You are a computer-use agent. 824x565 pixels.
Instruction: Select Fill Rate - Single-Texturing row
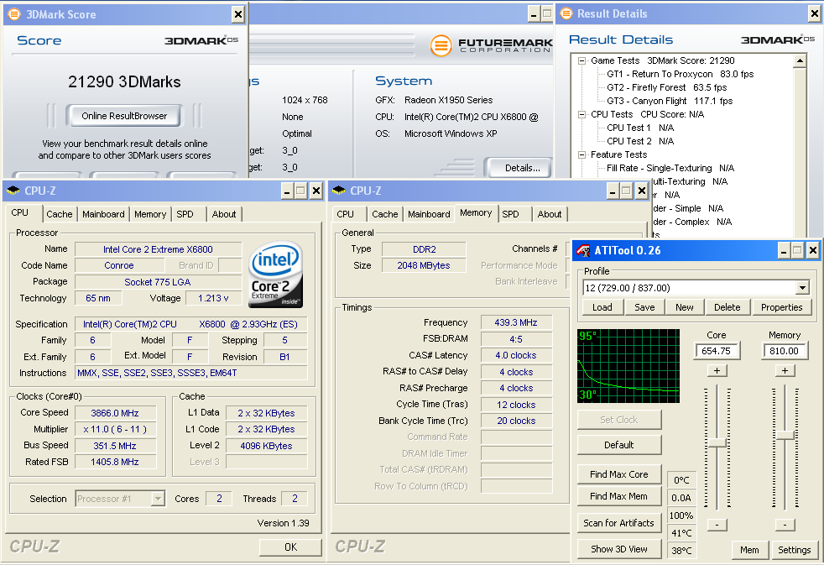click(x=670, y=168)
